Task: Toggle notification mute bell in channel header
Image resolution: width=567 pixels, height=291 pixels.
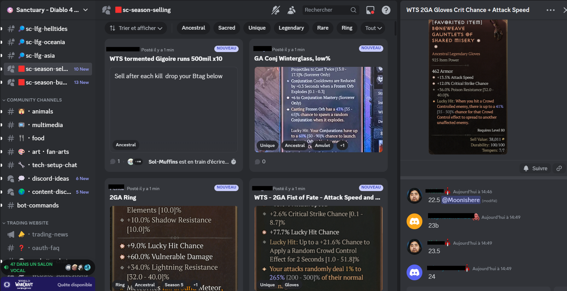Action: (x=276, y=10)
